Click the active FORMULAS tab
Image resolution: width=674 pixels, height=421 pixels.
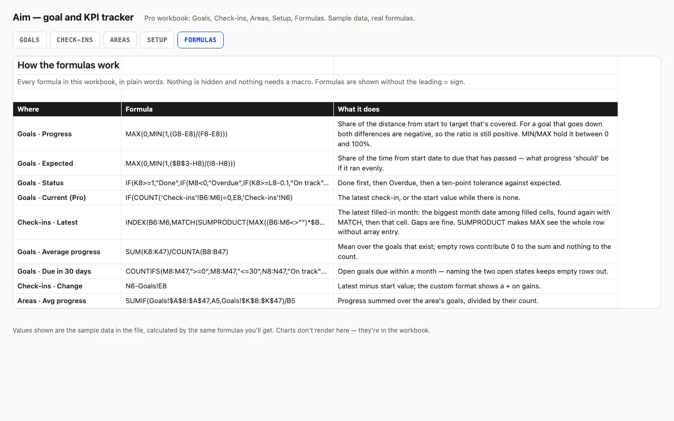click(x=201, y=40)
